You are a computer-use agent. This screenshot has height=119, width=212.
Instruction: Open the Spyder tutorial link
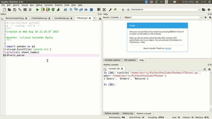(168, 48)
